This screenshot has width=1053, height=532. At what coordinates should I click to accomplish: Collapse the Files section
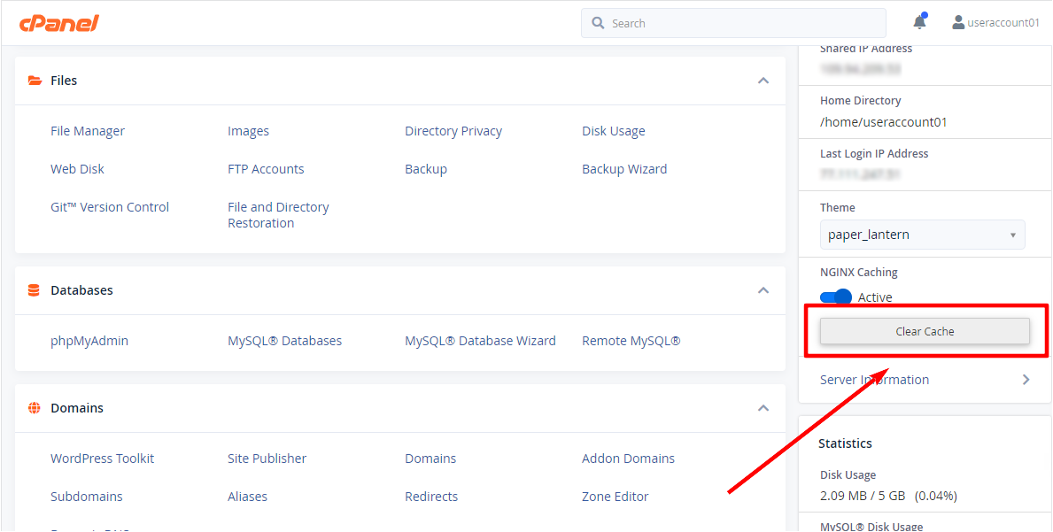tap(763, 81)
